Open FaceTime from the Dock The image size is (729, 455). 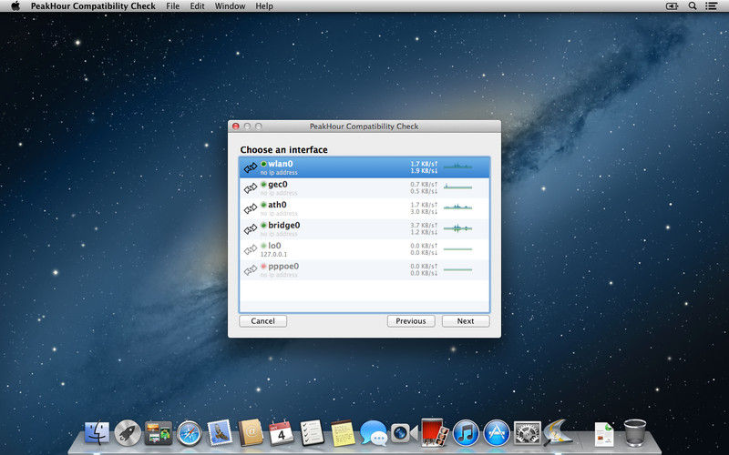coord(404,433)
